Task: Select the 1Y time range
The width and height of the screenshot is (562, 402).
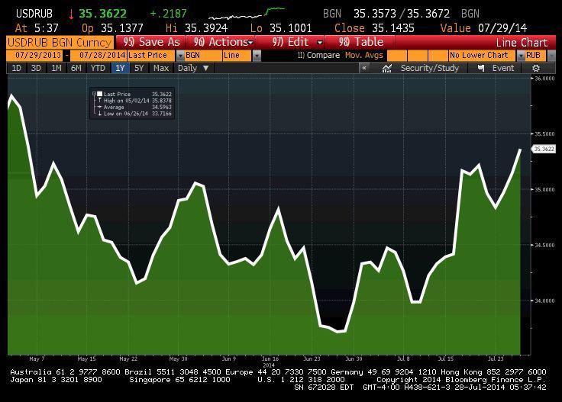Action: tap(120, 68)
